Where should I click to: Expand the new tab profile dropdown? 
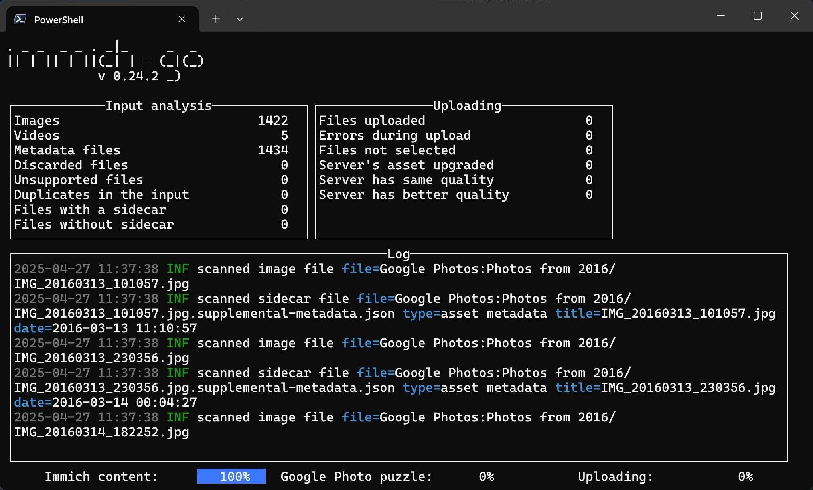pyautogui.click(x=240, y=19)
